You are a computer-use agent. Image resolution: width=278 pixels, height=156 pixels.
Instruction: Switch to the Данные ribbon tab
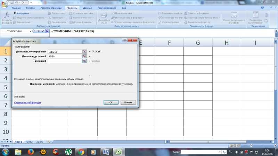pyautogui.click(x=88, y=8)
